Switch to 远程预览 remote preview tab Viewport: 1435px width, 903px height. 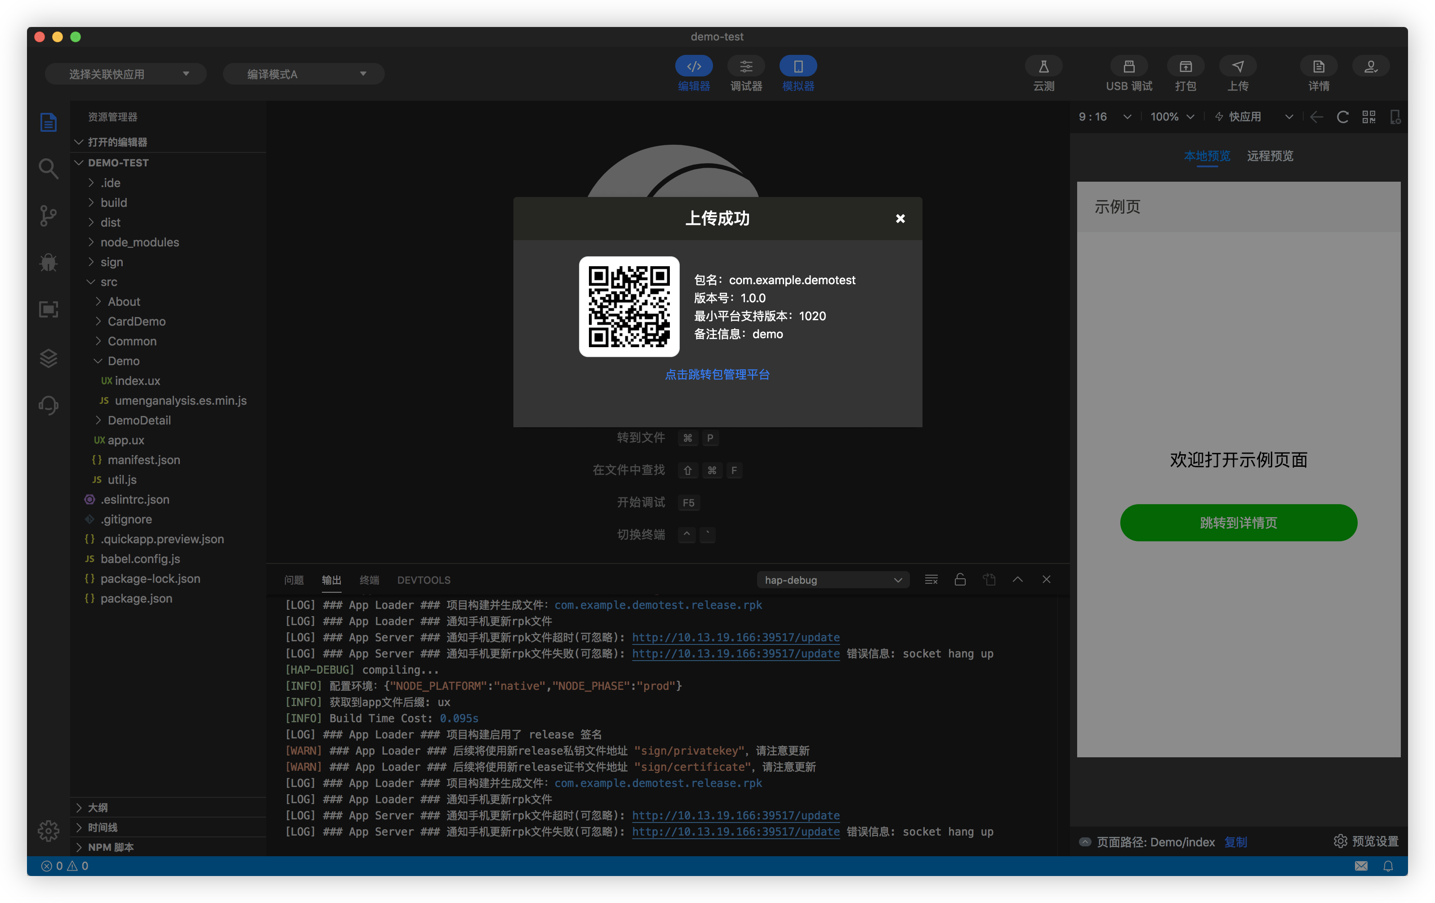click(1270, 156)
